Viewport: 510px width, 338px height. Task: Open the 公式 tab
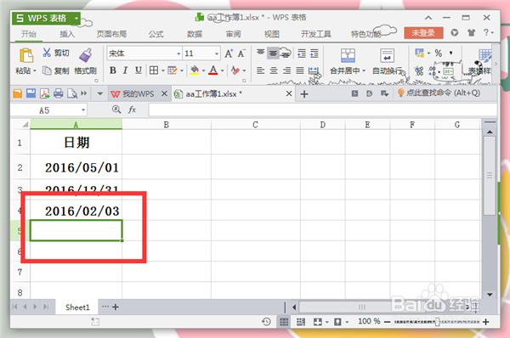156,34
